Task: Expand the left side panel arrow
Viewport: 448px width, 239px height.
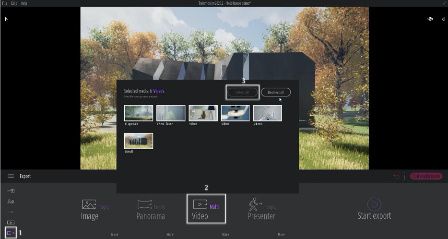Action: (x=6, y=19)
